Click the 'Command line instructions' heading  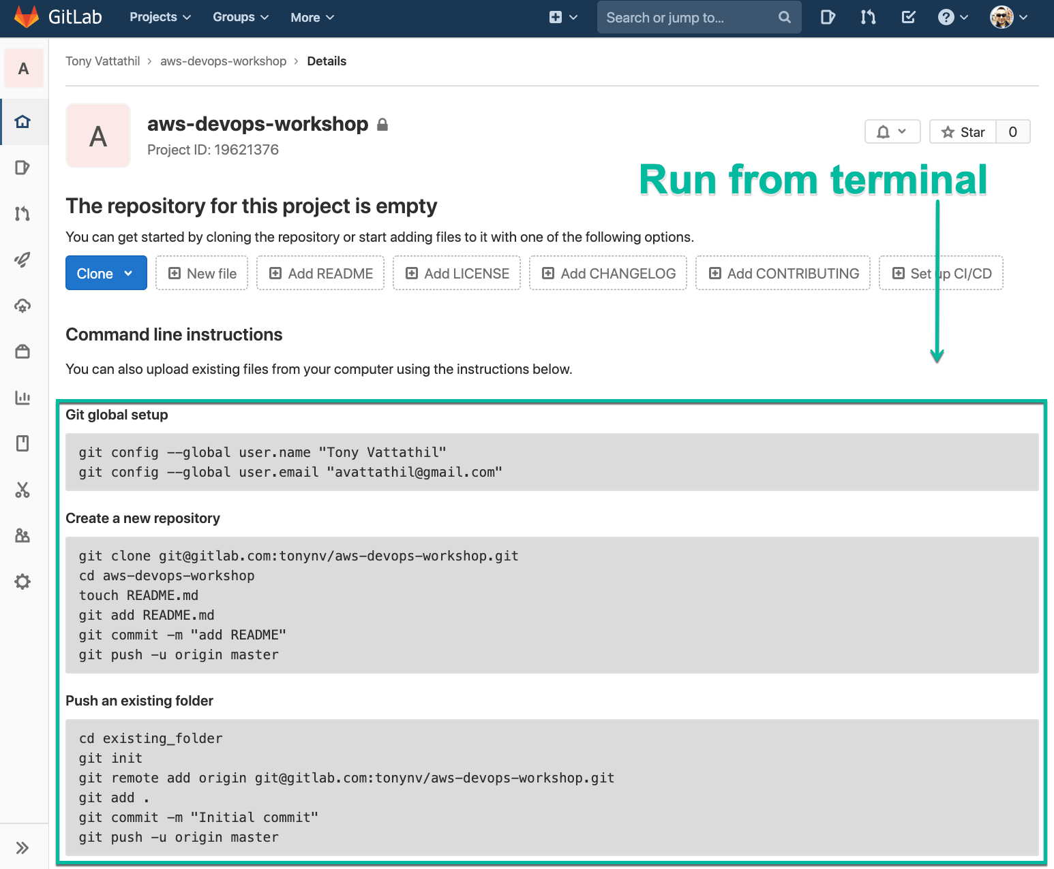click(174, 334)
